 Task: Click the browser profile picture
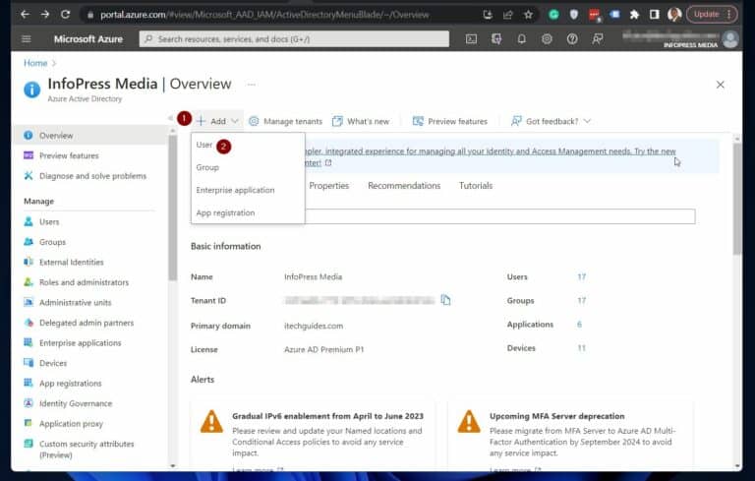tap(674, 15)
